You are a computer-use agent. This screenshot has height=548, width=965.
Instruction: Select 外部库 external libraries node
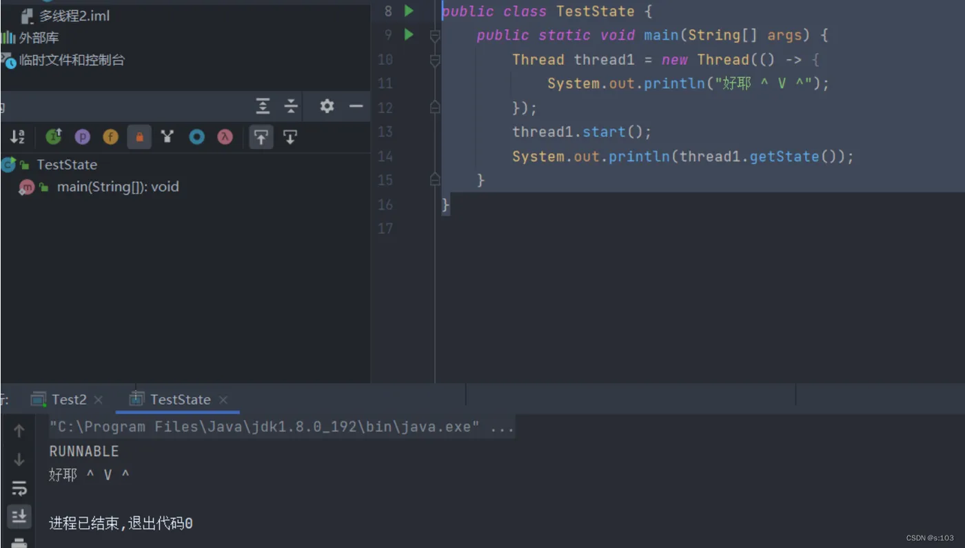(39, 38)
